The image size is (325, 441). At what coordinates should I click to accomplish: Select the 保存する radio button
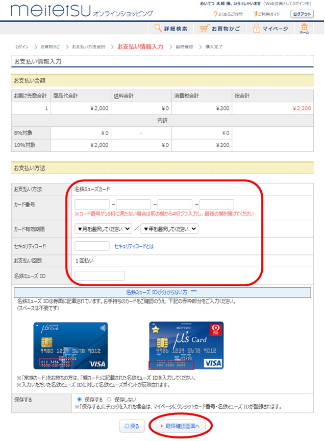tap(79, 399)
